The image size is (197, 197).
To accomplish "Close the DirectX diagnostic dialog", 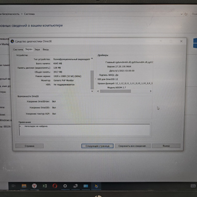I will (x=181, y=41).
